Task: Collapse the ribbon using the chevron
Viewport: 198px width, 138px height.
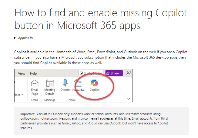Action: pyautogui.click(x=129, y=99)
